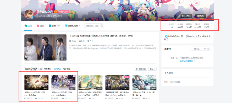Click the 9.4万 play count icon
Image resolution: width=232 pixels, height=103 pixels.
tap(70, 41)
